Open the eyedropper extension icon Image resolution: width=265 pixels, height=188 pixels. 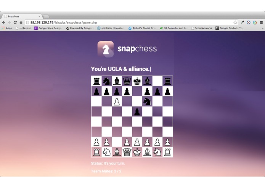[243, 22]
